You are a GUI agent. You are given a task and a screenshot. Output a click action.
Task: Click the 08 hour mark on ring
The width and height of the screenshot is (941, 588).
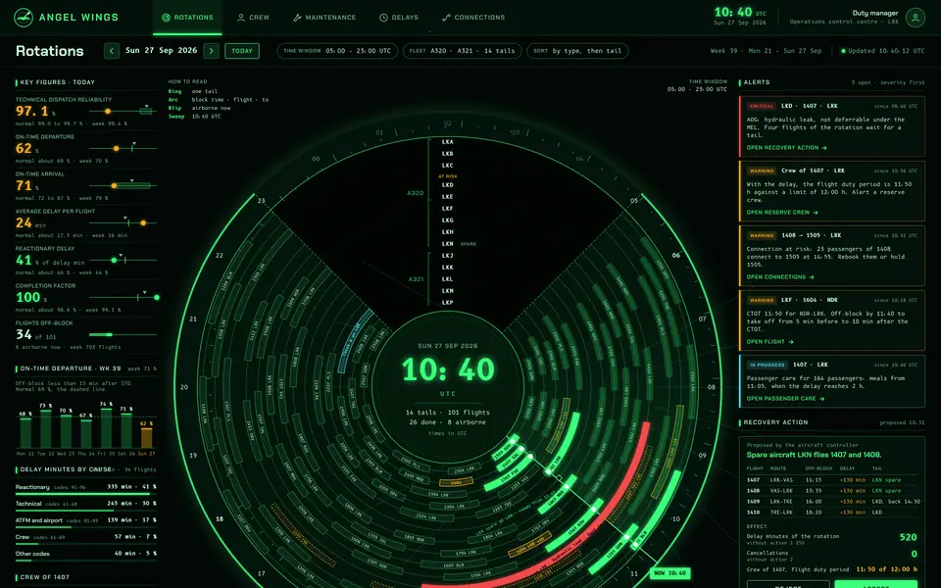click(712, 387)
